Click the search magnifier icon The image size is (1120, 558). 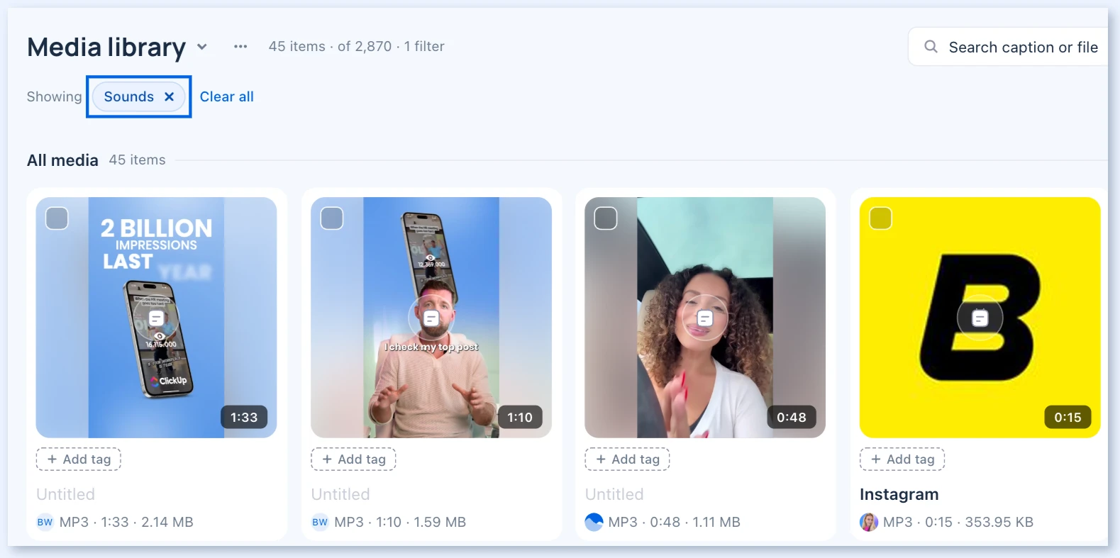coord(931,47)
